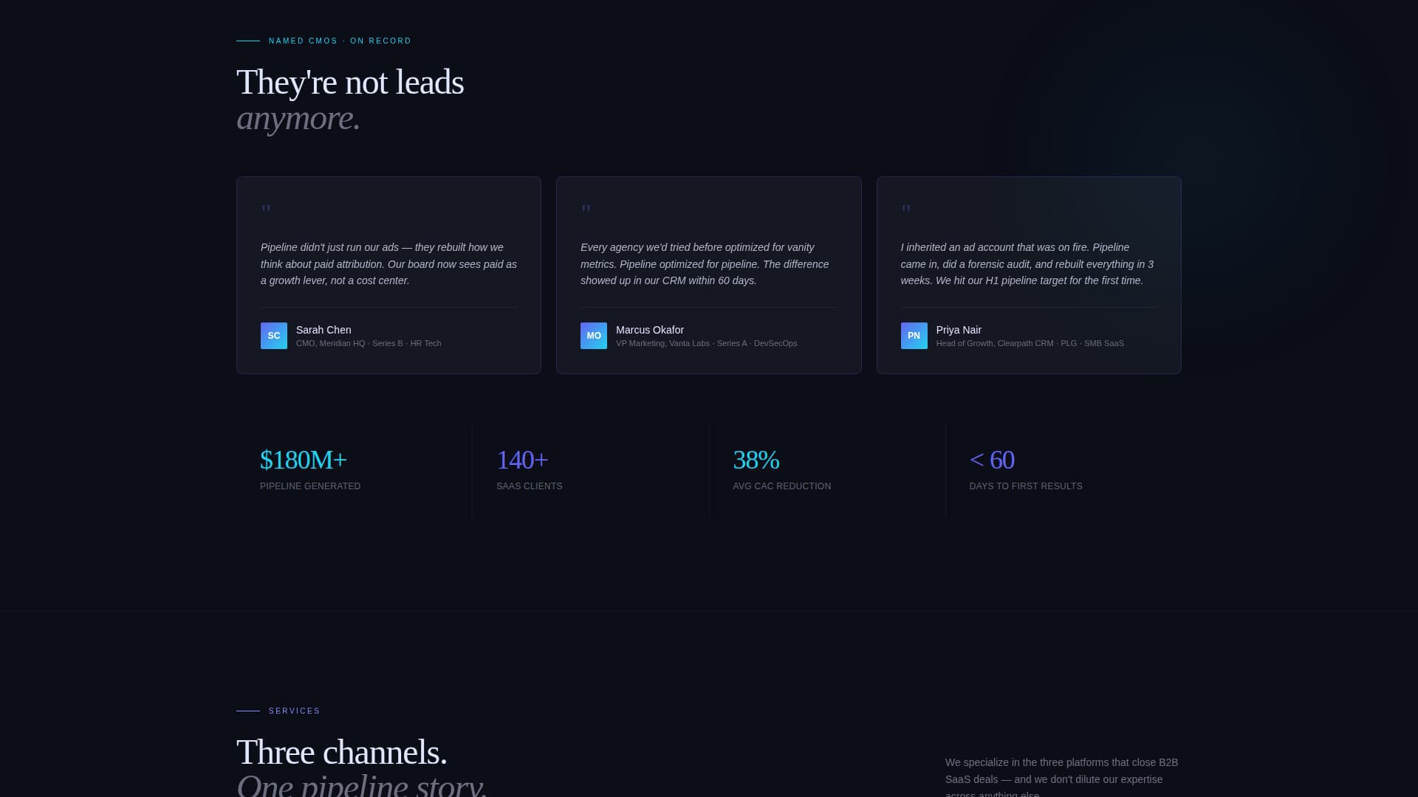The width and height of the screenshot is (1418, 797).
Task: Click the PIPELINE GENERATED caption
Action: 310,486
